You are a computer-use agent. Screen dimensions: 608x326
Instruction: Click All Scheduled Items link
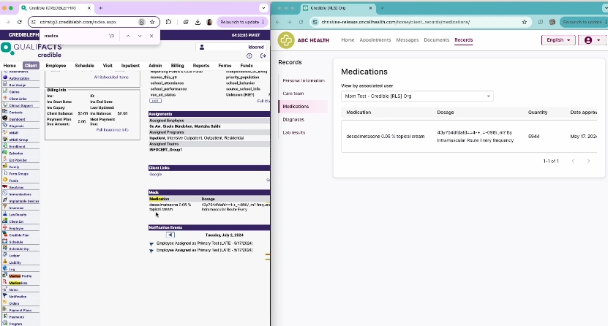[x=111, y=77]
